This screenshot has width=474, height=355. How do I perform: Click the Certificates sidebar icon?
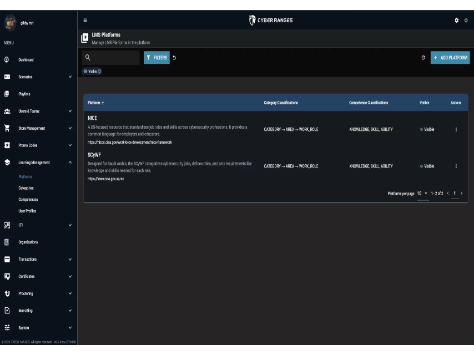(x=7, y=276)
